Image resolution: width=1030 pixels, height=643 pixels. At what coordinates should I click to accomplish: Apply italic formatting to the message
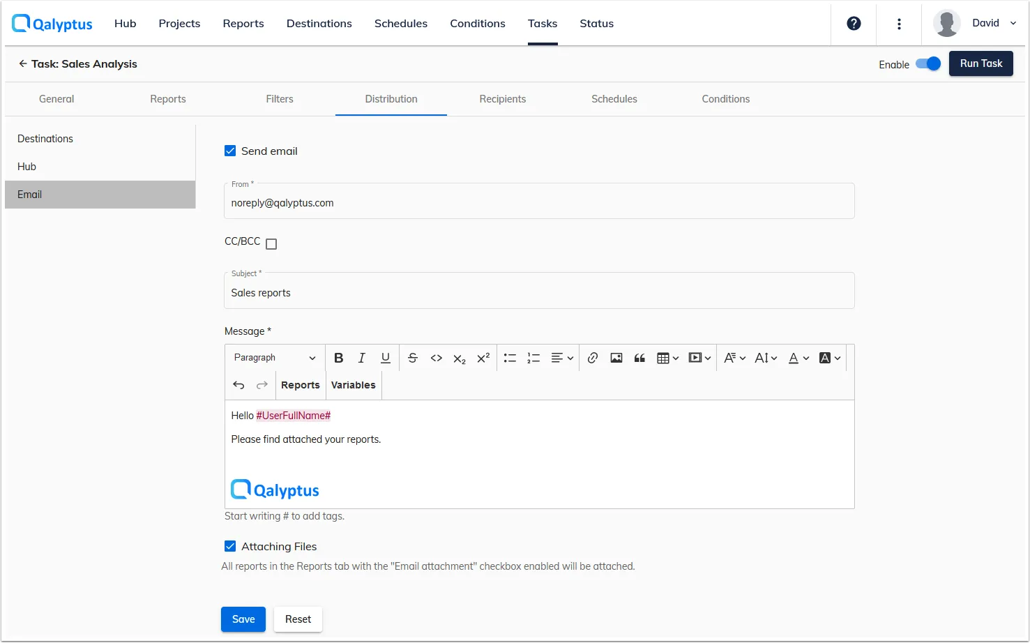tap(362, 357)
